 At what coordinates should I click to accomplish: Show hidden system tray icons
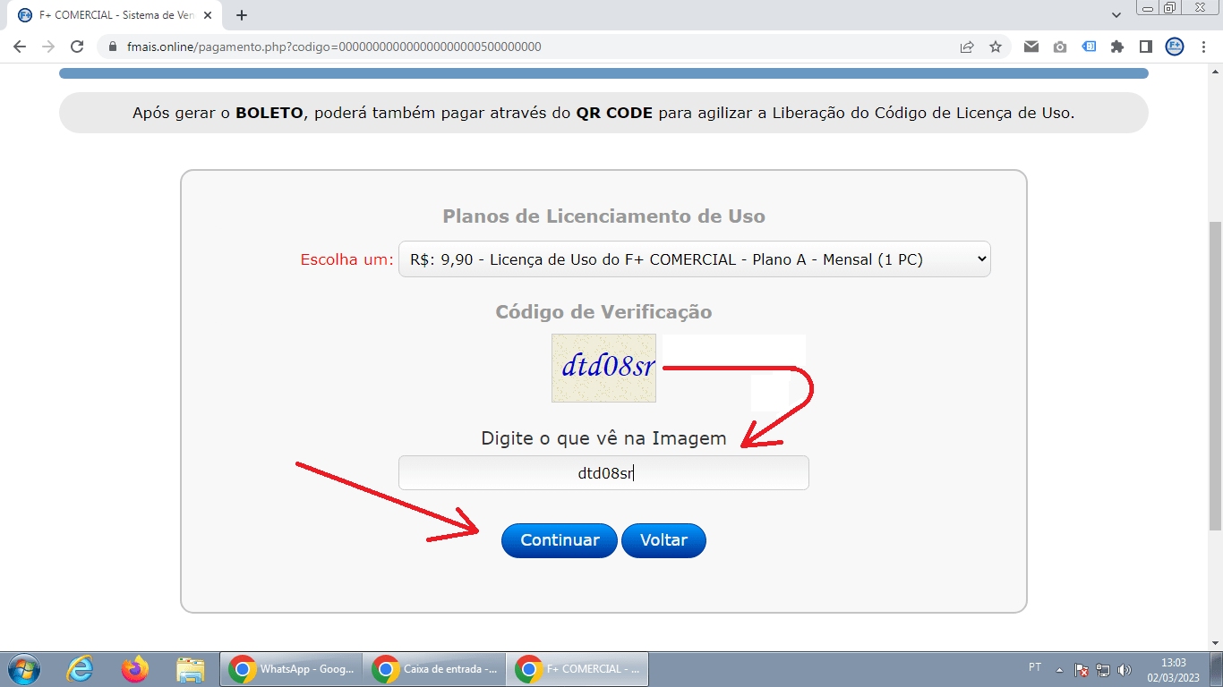(1060, 670)
